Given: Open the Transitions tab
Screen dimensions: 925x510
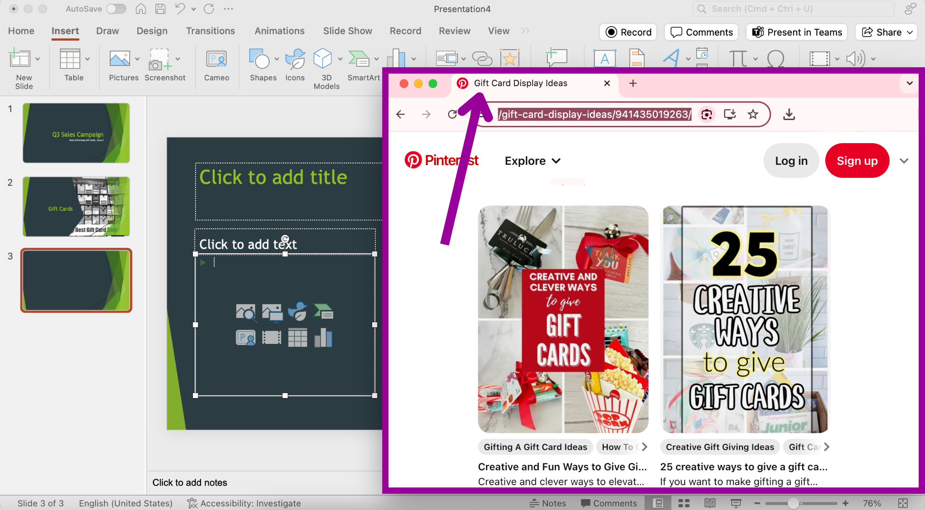Looking at the screenshot, I should (x=210, y=31).
